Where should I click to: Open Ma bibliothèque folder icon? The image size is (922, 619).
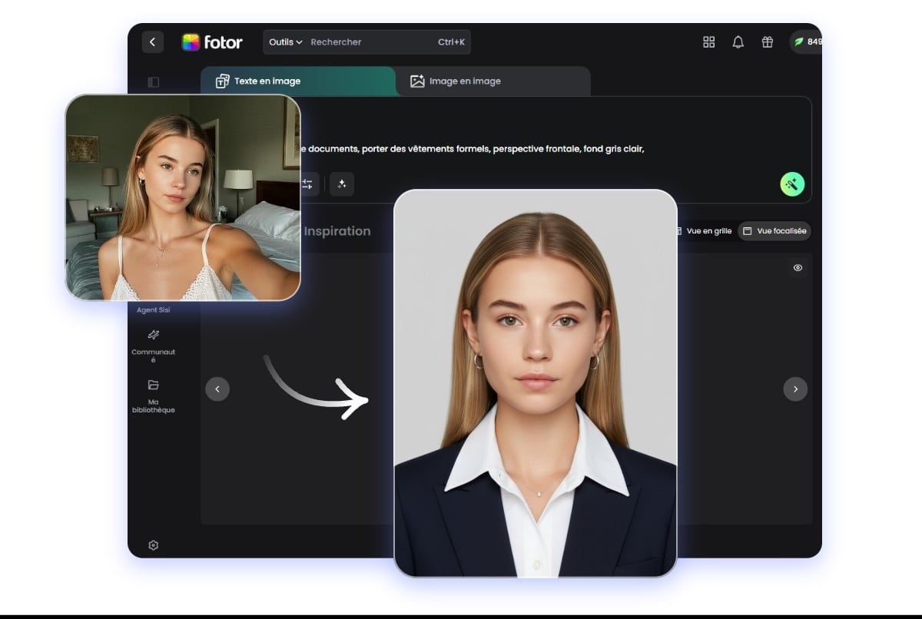153,384
